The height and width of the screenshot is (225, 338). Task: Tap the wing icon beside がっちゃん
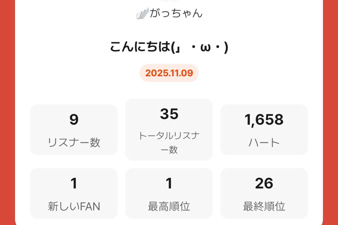[x=143, y=13]
